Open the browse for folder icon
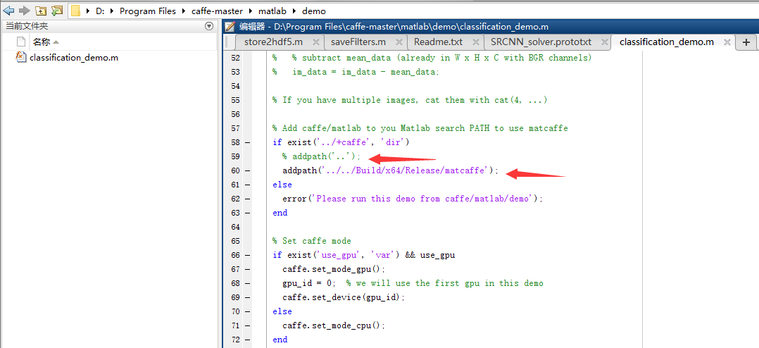 (57, 10)
